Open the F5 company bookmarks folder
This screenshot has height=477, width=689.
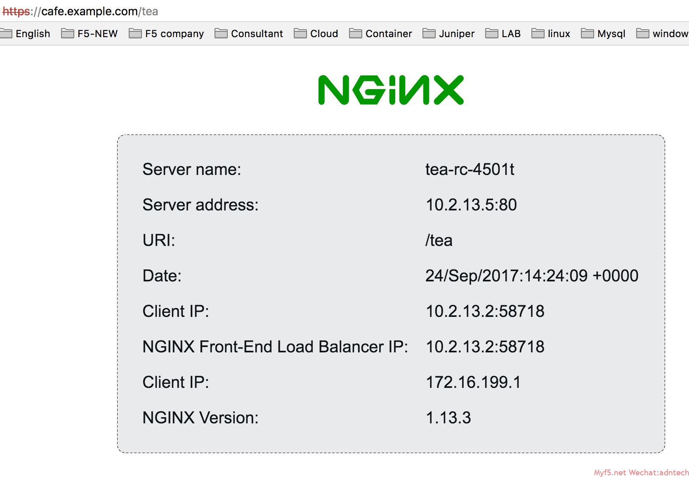[x=166, y=33]
